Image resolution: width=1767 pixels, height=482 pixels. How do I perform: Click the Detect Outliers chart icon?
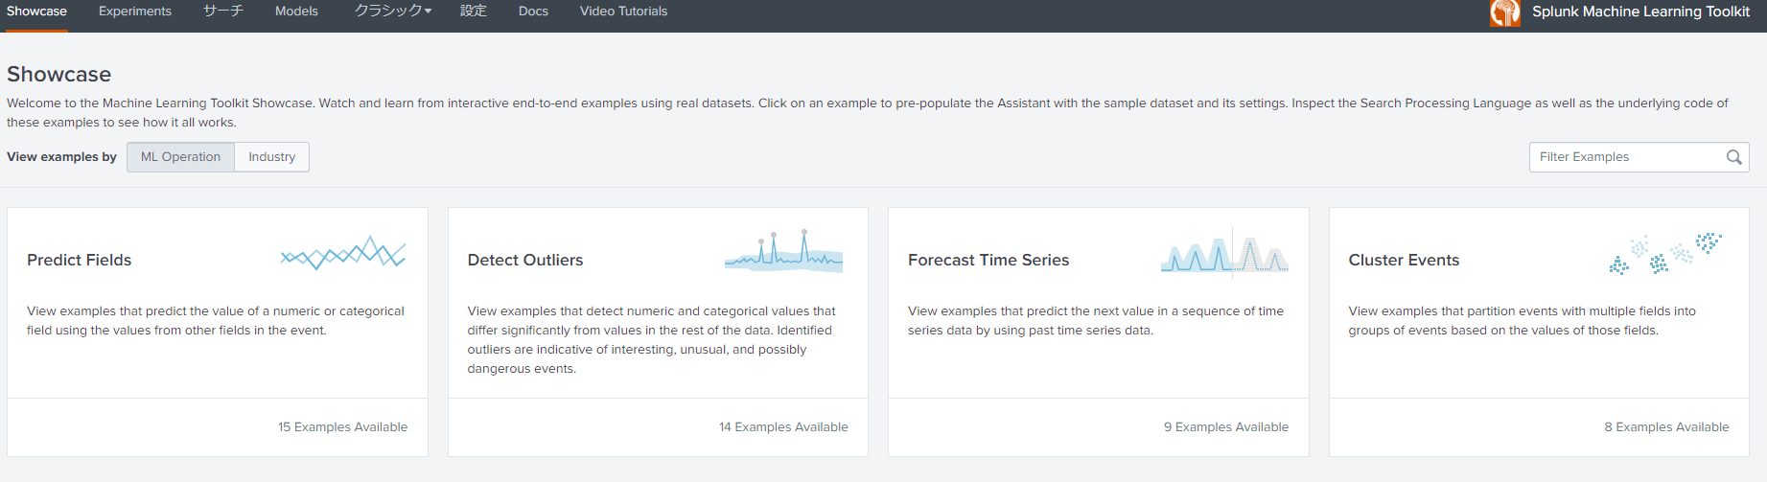point(783,252)
